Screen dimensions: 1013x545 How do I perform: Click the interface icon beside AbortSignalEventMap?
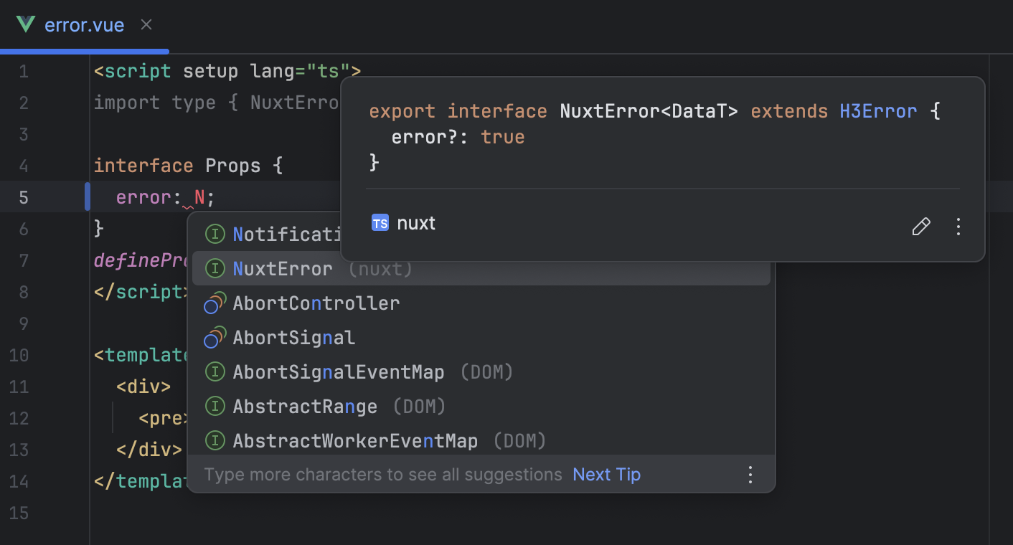215,371
